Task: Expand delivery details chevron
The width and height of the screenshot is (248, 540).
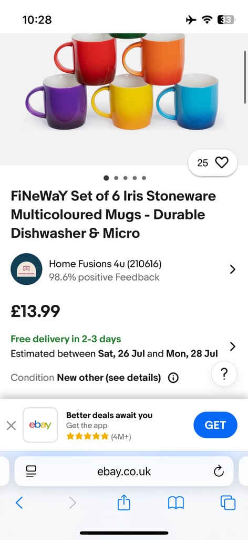Action: pos(233,346)
